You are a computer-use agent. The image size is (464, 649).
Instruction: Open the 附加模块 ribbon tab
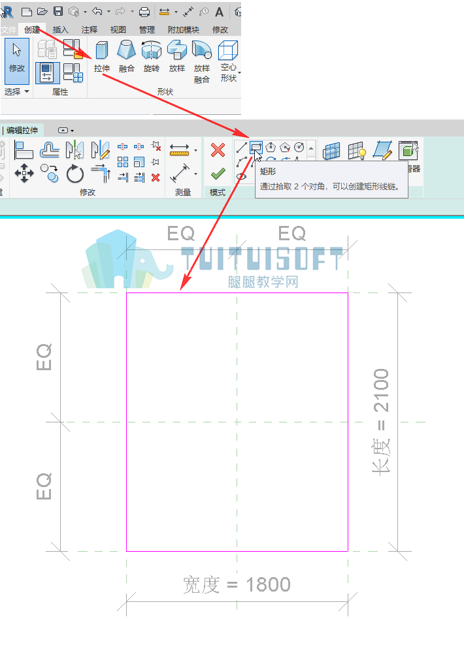pos(183,30)
